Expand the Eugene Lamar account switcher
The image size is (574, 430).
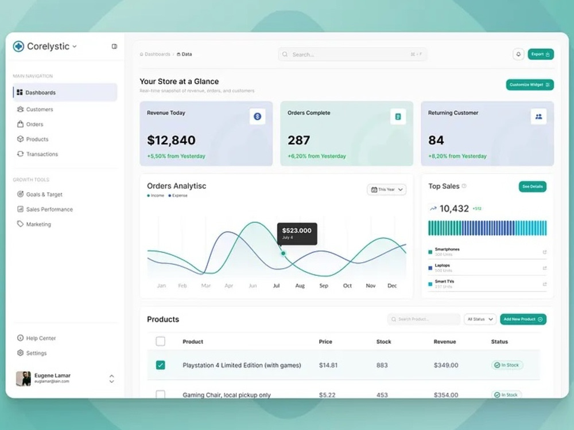(112, 378)
